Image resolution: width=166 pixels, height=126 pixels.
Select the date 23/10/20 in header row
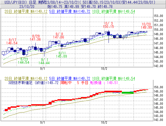[27, 7]
